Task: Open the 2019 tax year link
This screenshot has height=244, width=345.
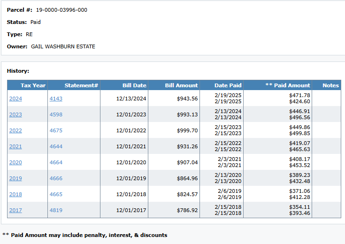Action: (x=15, y=178)
